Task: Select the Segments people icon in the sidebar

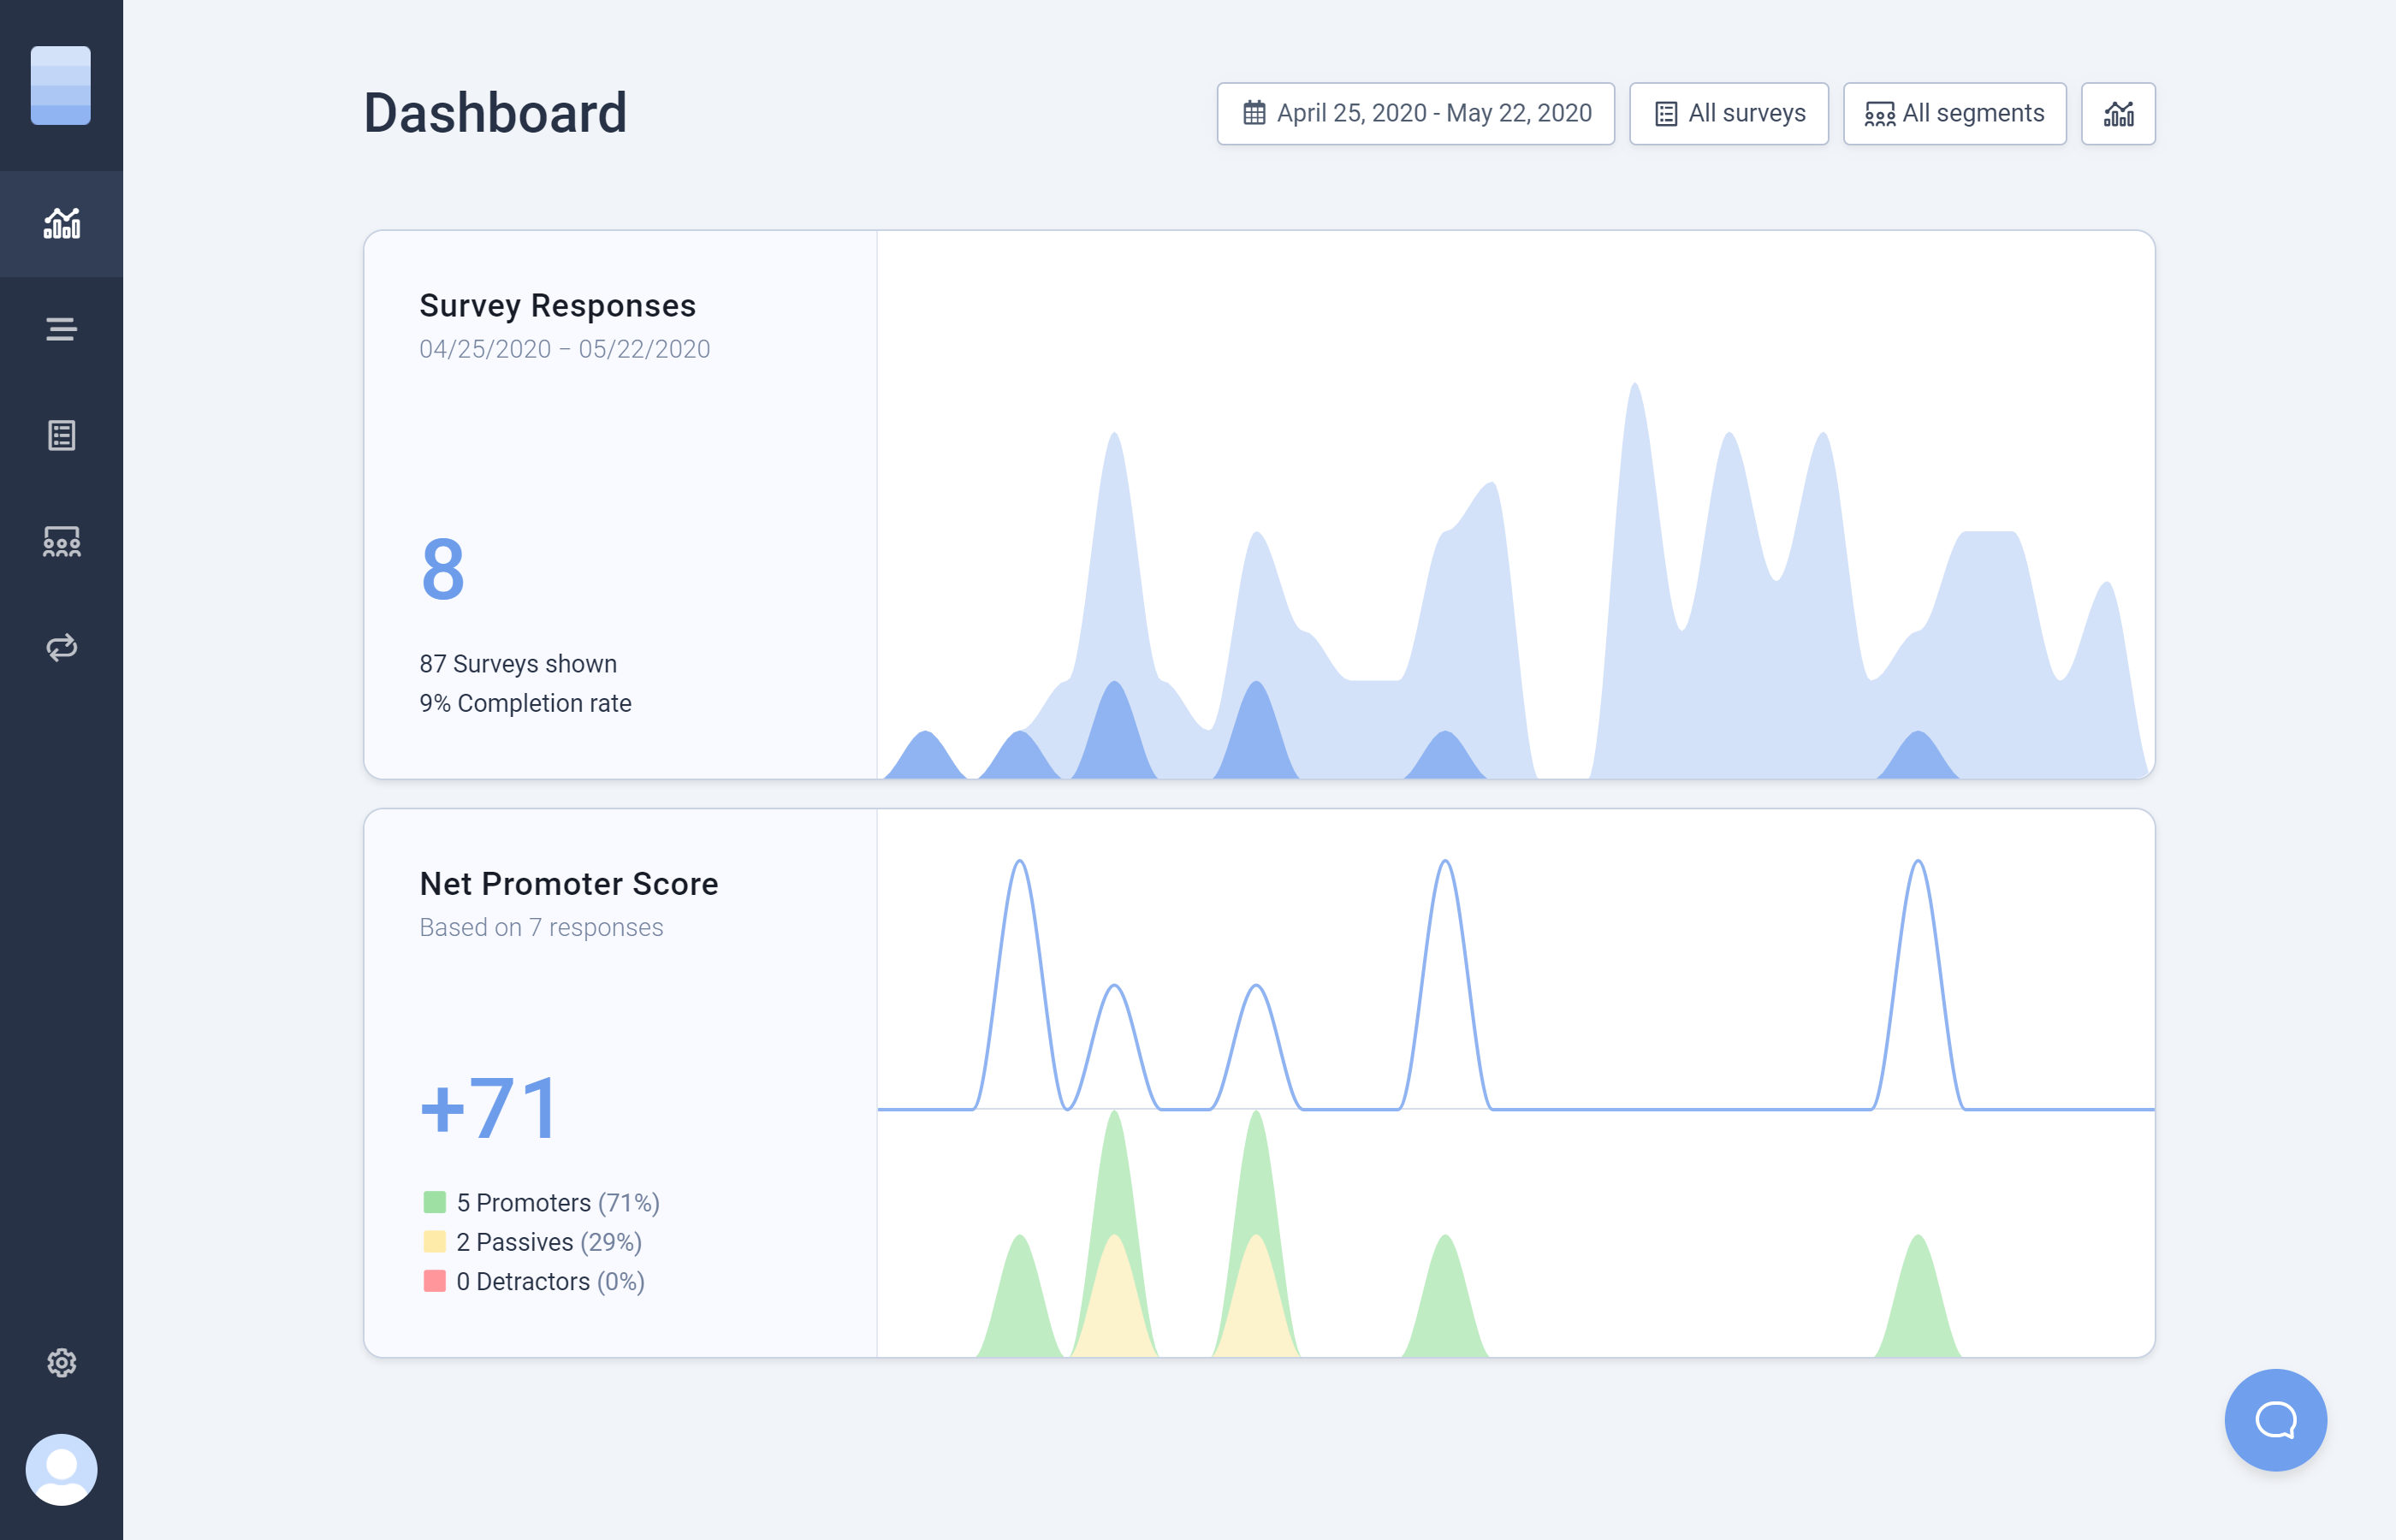Action: pyautogui.click(x=61, y=541)
